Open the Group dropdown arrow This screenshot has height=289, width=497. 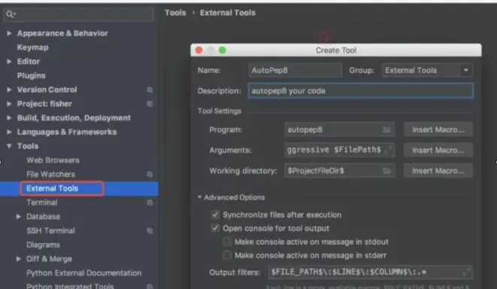(x=466, y=70)
